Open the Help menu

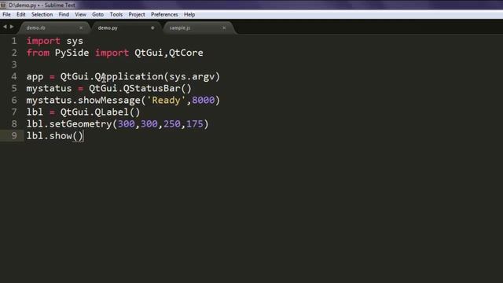click(x=189, y=14)
